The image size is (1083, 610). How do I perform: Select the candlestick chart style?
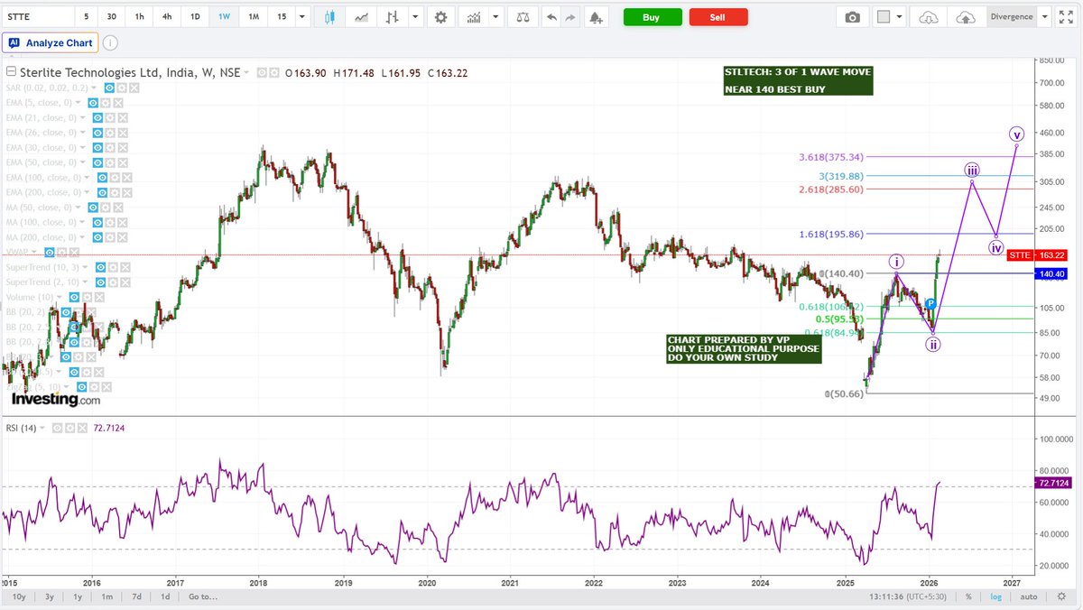coord(329,17)
